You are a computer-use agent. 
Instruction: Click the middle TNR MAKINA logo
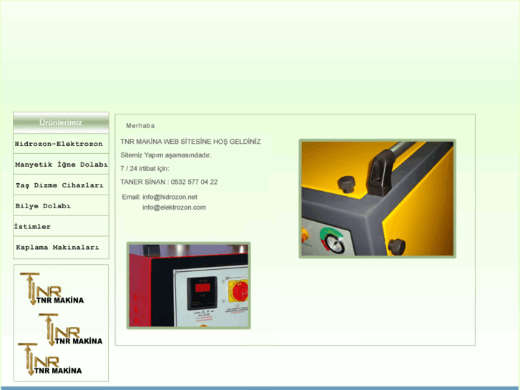[70, 330]
